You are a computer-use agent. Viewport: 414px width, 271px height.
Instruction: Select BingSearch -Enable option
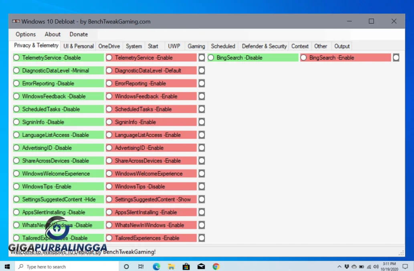345,58
